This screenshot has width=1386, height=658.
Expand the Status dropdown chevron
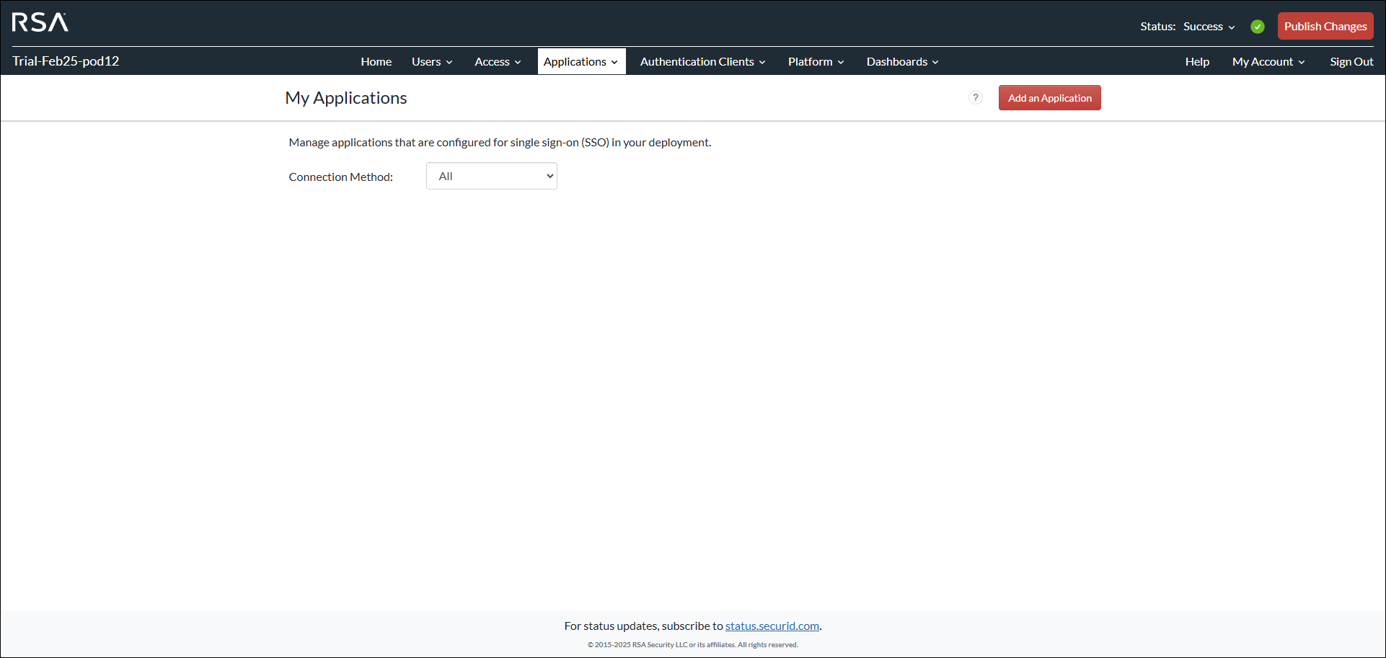[x=1232, y=27]
